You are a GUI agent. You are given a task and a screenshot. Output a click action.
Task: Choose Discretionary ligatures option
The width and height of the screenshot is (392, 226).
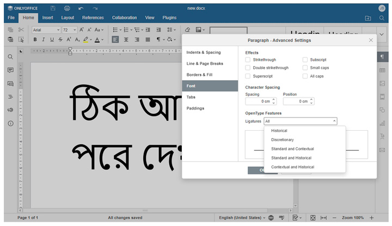(x=305, y=140)
